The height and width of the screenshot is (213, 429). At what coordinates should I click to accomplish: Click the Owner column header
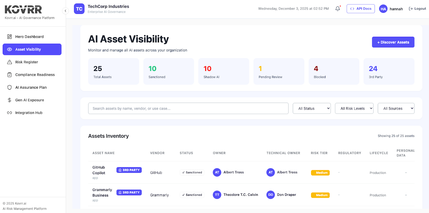coord(219,153)
